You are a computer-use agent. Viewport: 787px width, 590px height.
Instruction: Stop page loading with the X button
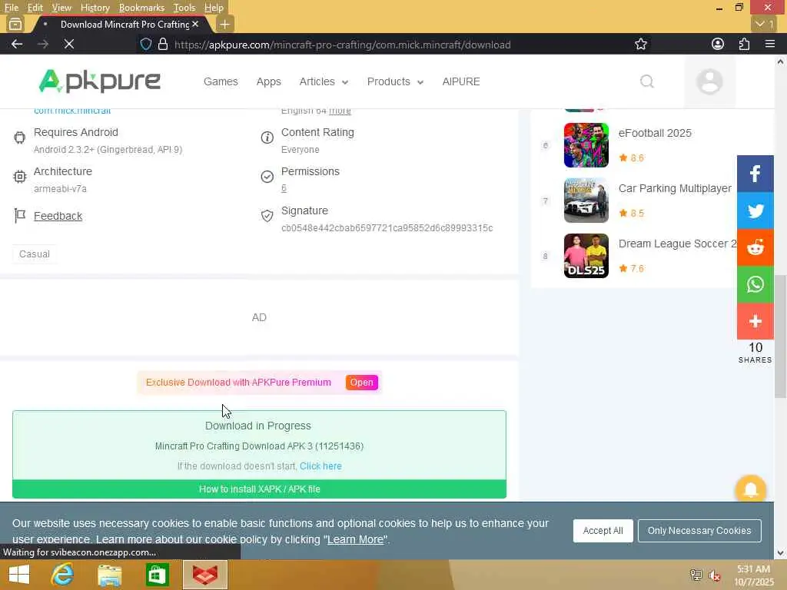[68, 44]
